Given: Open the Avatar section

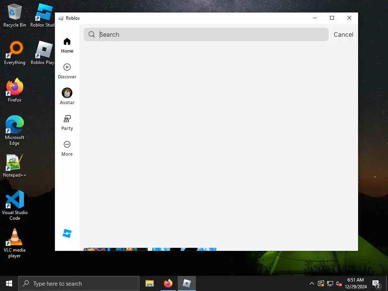Looking at the screenshot, I should [x=67, y=97].
